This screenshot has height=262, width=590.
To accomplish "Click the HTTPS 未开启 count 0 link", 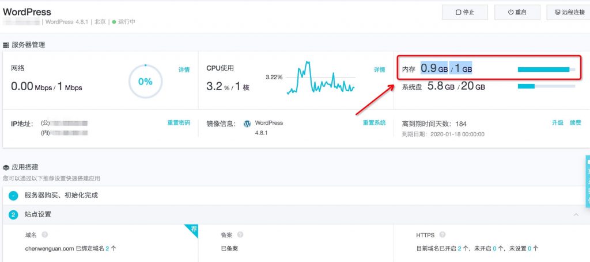I will coord(495,248).
